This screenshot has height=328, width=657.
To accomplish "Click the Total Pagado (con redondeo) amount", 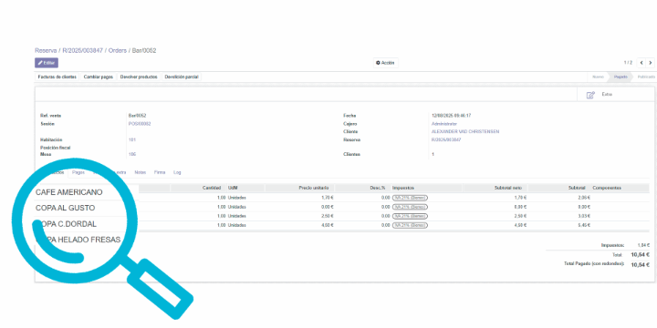I will tap(641, 265).
